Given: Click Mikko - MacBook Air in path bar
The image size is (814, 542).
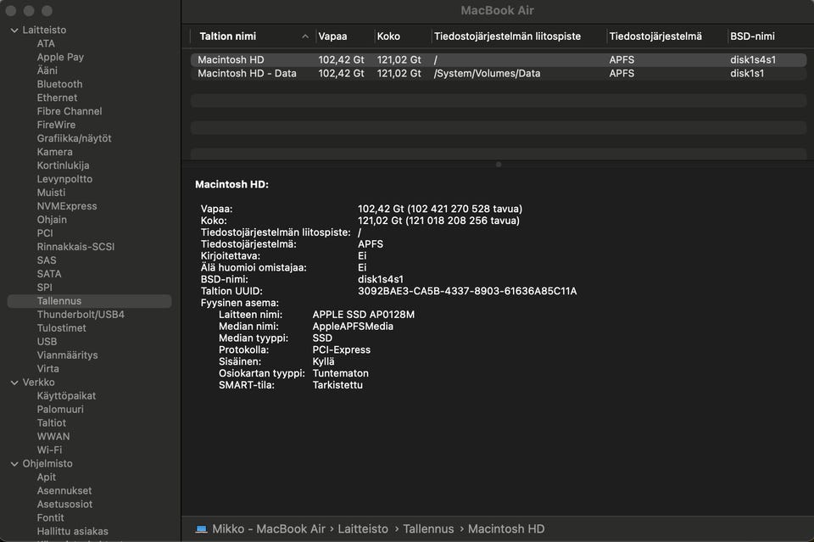Looking at the screenshot, I should tap(269, 529).
